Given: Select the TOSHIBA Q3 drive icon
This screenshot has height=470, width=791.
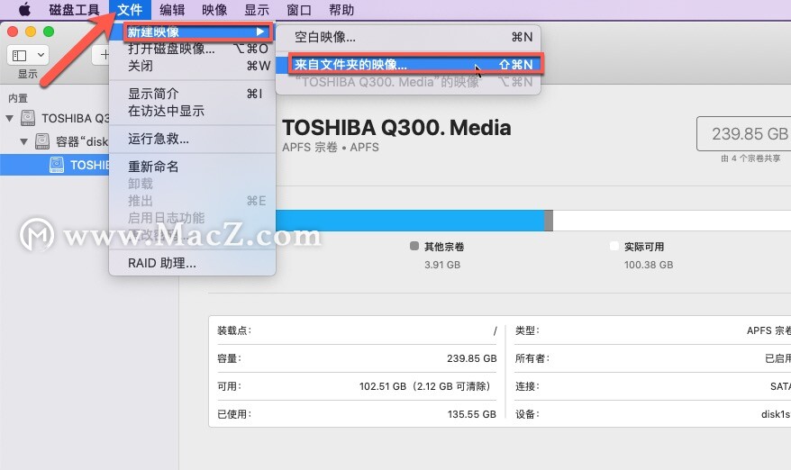Looking at the screenshot, I should [x=28, y=118].
